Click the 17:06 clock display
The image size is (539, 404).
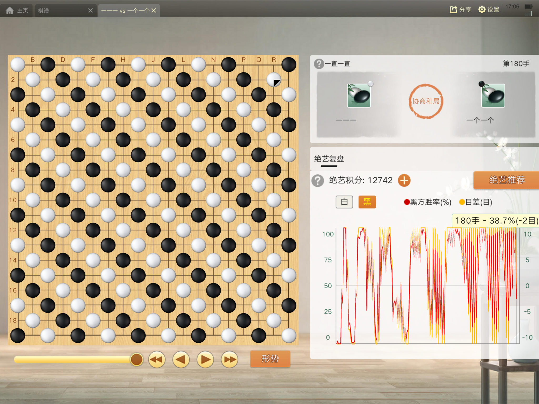click(x=512, y=7)
